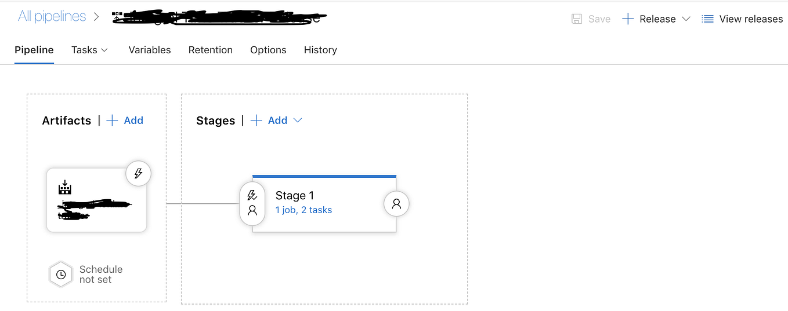Open Stage 1 pre-deployment conditions icon
Screen dimensions: 788x311
pos(252,203)
